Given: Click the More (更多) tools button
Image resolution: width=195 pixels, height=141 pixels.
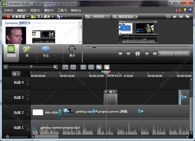Looking at the screenshot, I should pyautogui.click(x=72, y=51).
